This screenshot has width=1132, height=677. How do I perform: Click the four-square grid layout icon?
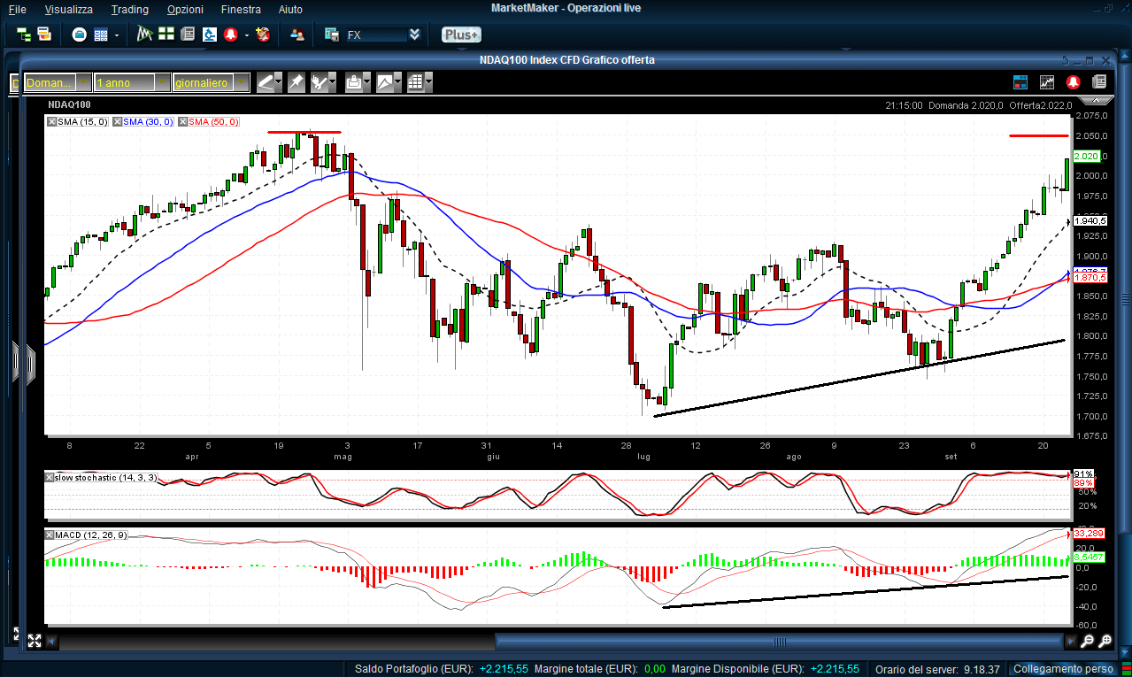tap(166, 35)
